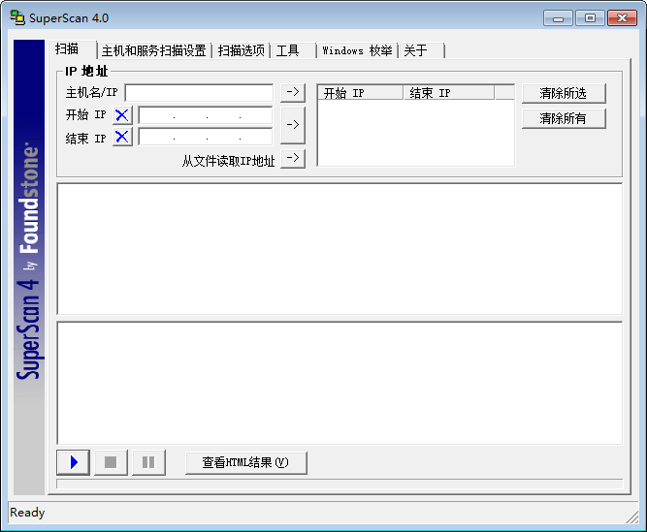
Task: Switch to the 扫描 tab
Action: 72,49
